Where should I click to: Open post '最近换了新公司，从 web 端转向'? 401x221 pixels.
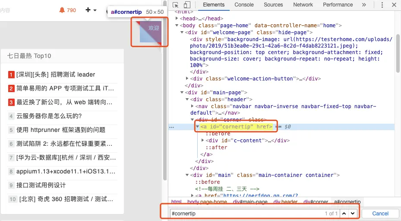[x=64, y=102]
